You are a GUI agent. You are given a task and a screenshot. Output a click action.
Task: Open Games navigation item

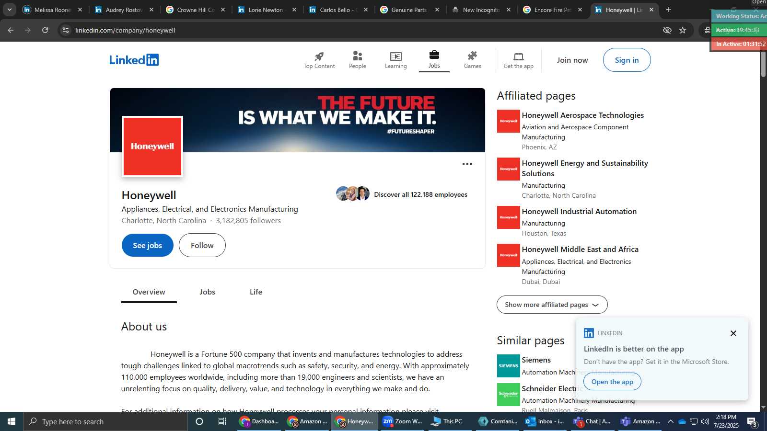point(472,60)
